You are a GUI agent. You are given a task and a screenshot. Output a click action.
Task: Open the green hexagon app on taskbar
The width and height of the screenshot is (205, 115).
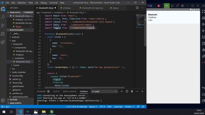point(52,112)
